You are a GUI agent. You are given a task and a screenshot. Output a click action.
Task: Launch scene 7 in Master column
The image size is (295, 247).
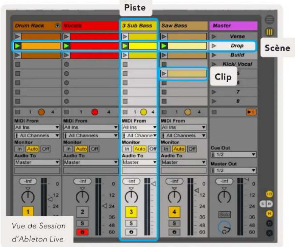tap(214, 92)
